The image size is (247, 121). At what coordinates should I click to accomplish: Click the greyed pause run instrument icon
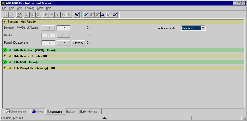click(98, 15)
